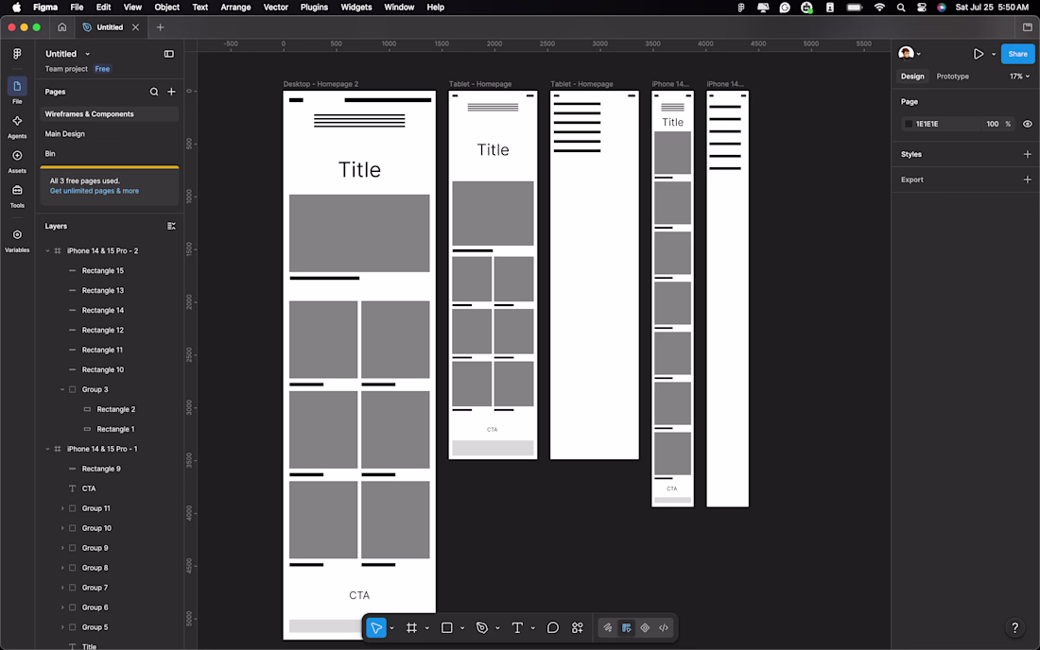Image resolution: width=1040 pixels, height=650 pixels.
Task: Select the Comment tool
Action: (552, 627)
